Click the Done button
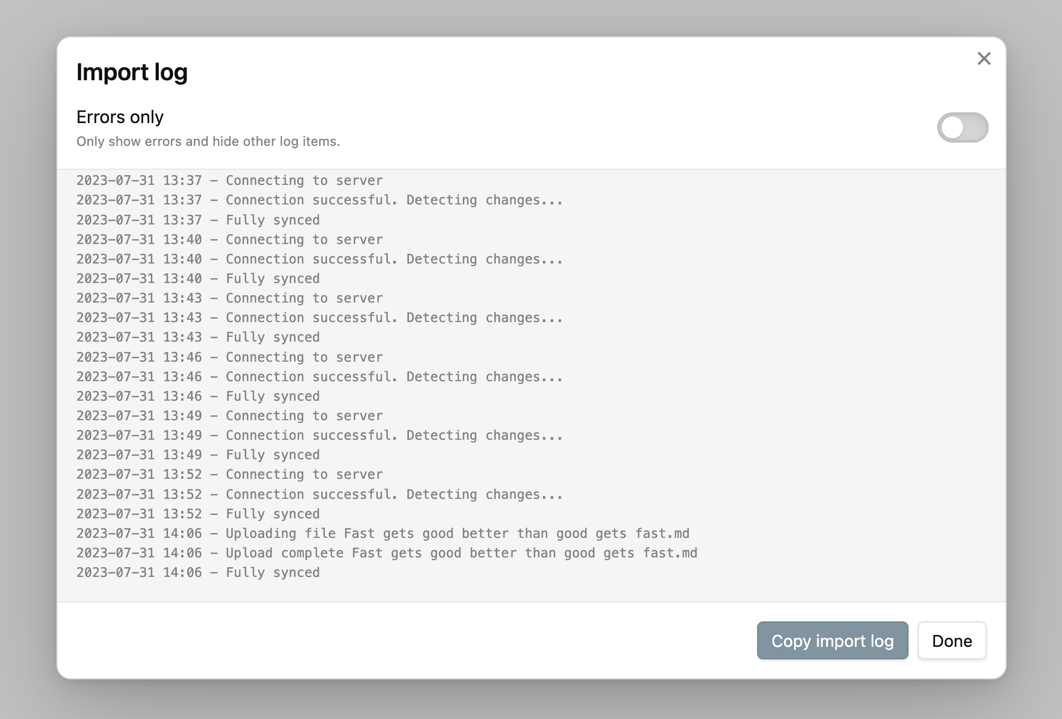 (x=952, y=640)
